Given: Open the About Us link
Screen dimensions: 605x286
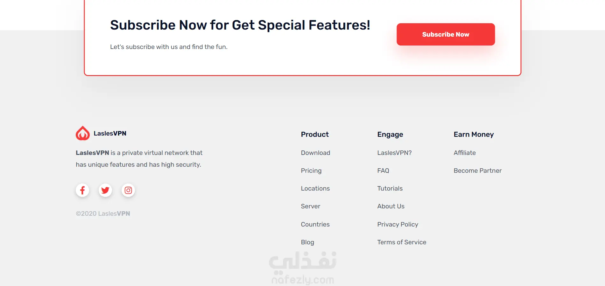Looking at the screenshot, I should [391, 206].
